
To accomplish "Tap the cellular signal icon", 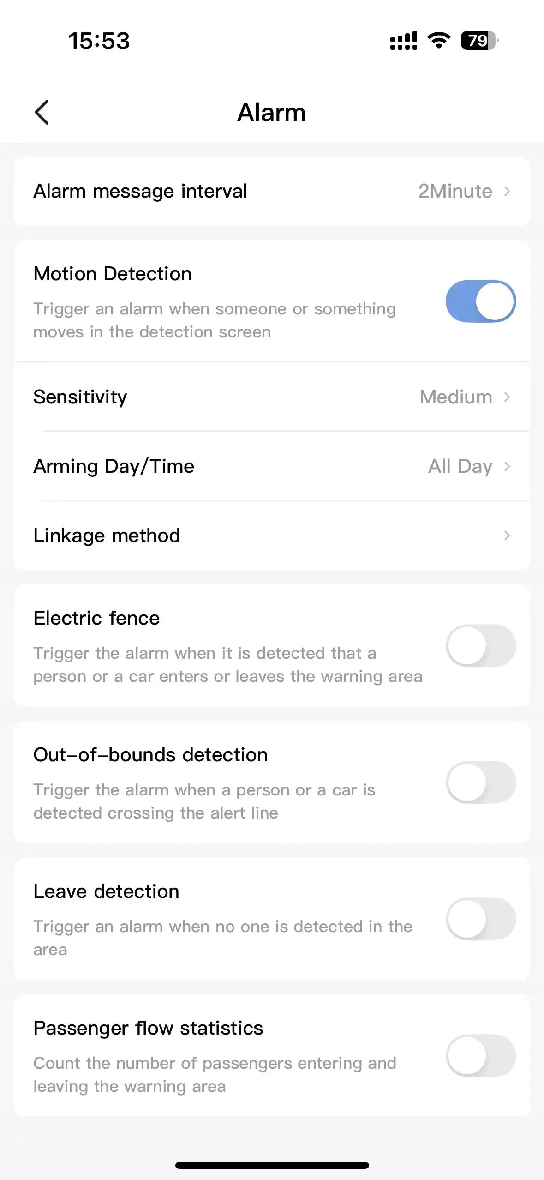I will click(404, 41).
